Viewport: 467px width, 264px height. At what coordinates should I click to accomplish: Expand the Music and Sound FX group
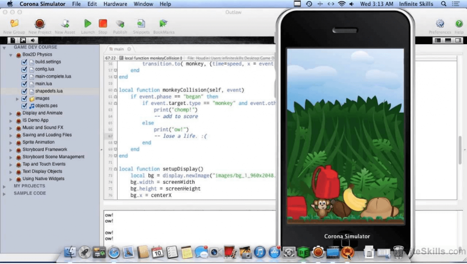click(11, 128)
